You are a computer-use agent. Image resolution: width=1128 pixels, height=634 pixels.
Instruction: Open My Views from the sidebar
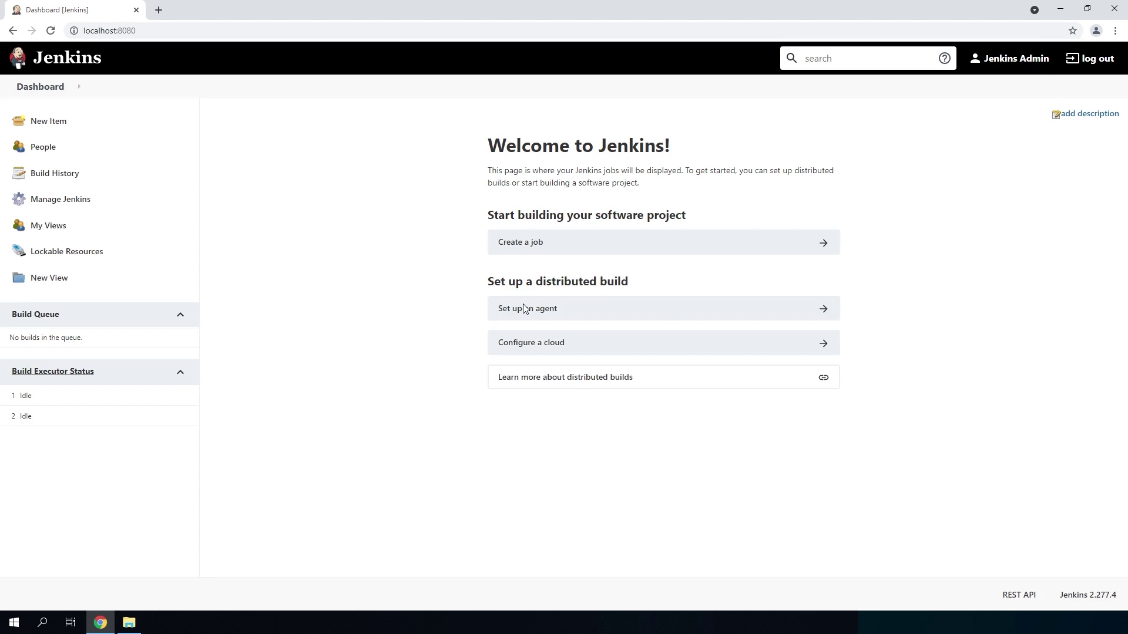(48, 225)
